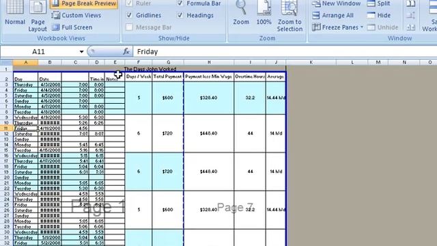The image size is (437, 246).
Task: Toggle Gridlines checkbox
Action: click(129, 15)
